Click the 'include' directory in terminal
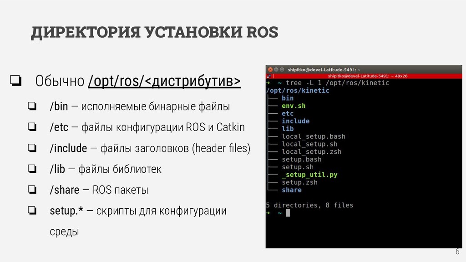Viewport: 466px width, 262px height. pos(295,121)
